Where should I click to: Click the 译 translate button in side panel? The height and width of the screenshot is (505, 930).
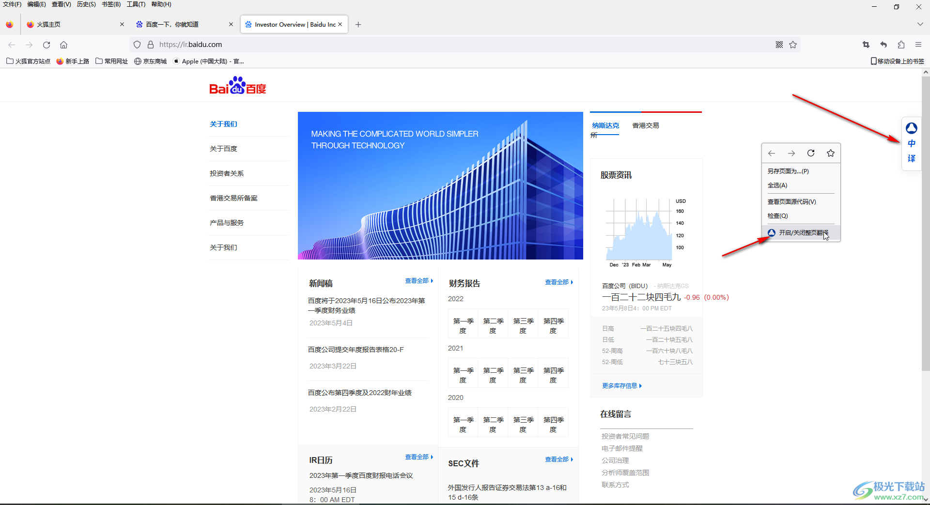[x=912, y=158]
